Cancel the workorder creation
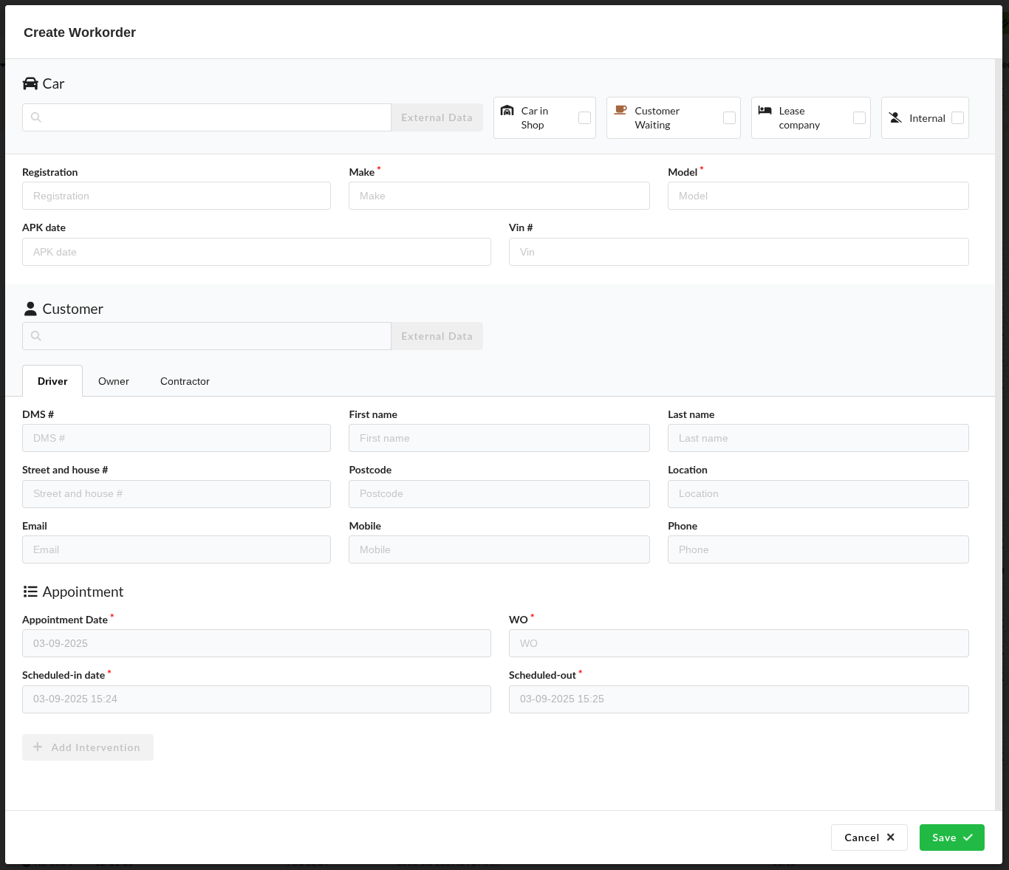Screen dimensions: 1009x870 (x=869, y=838)
